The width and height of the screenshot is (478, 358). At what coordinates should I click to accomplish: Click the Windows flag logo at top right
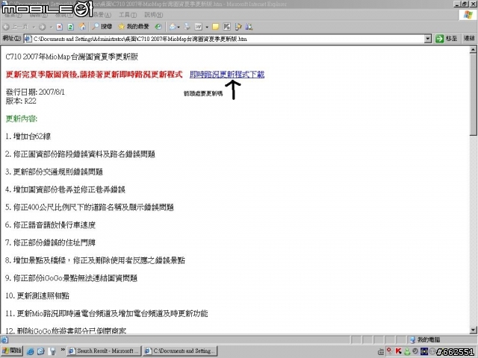(468, 15)
